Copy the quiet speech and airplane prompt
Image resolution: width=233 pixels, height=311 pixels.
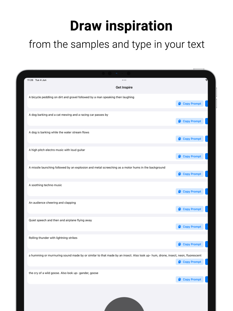(x=189, y=226)
